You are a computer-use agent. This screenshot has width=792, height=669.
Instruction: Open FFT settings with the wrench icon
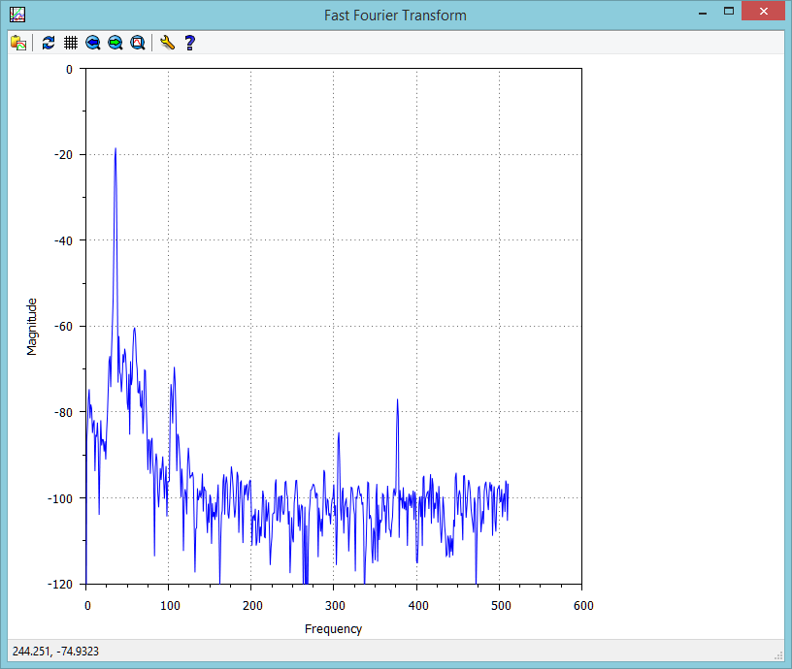point(165,42)
